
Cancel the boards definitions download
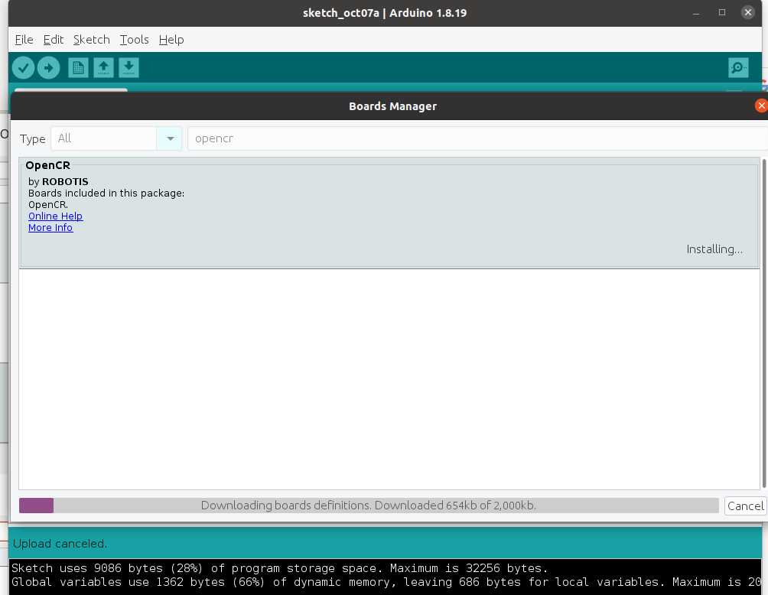pos(746,506)
